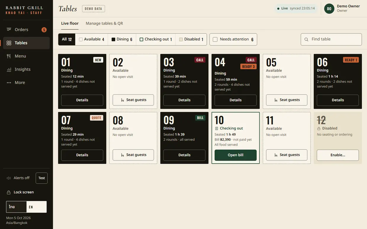Switch language to ไทย
Viewport: 367px width, 229px height.
pos(16,207)
